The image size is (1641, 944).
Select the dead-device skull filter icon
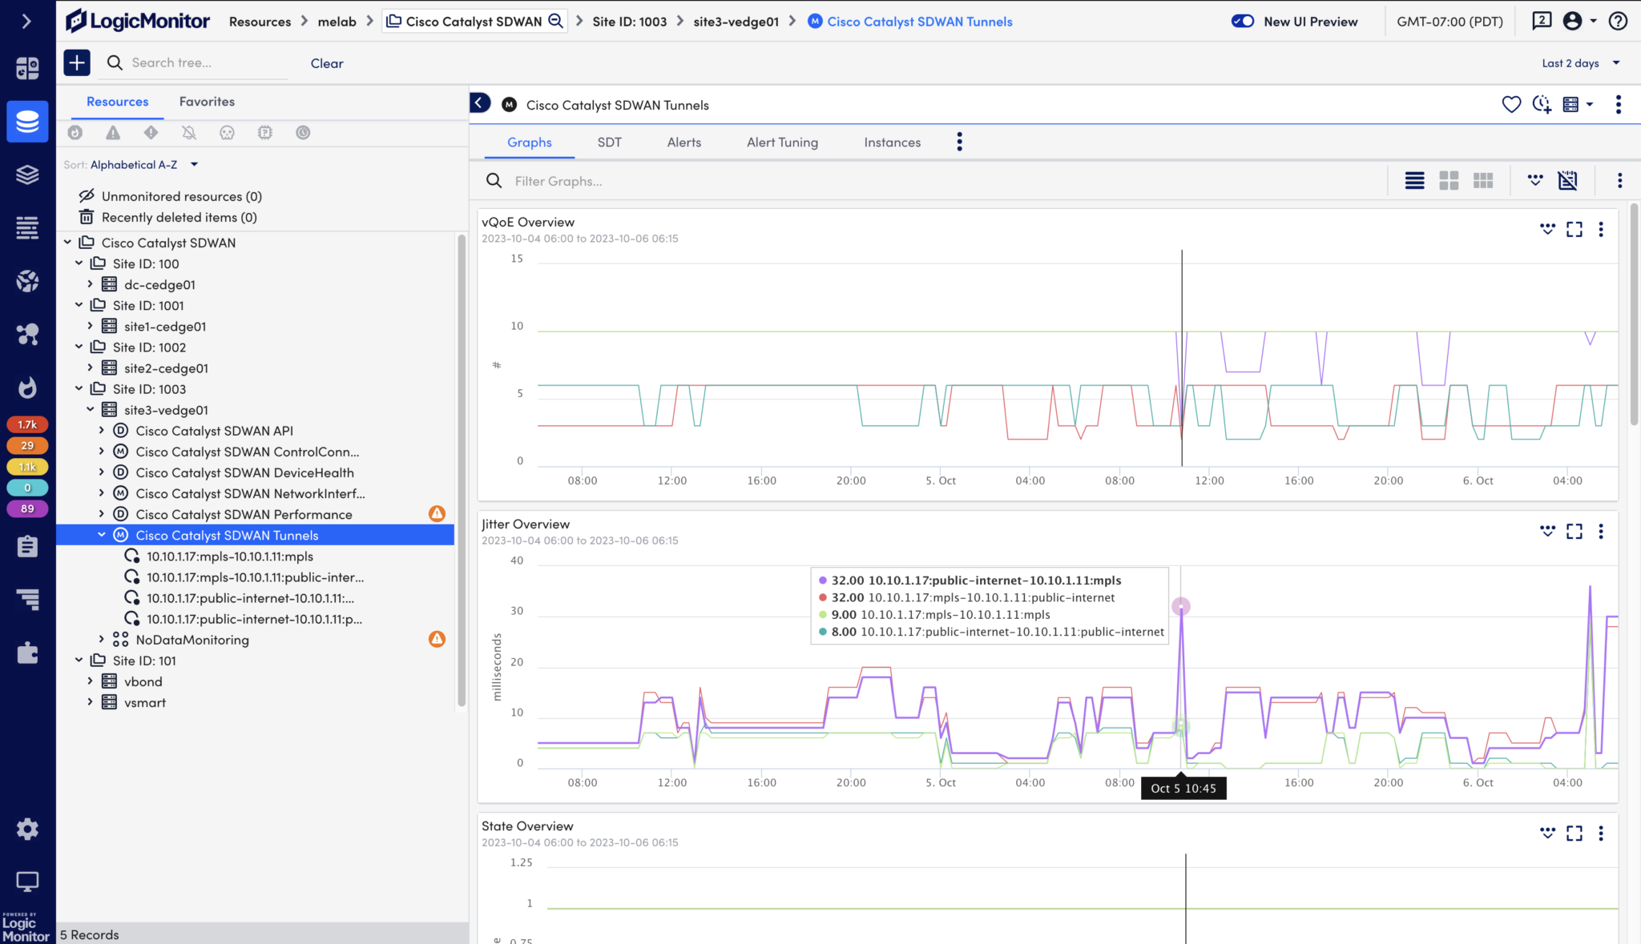[x=227, y=132]
